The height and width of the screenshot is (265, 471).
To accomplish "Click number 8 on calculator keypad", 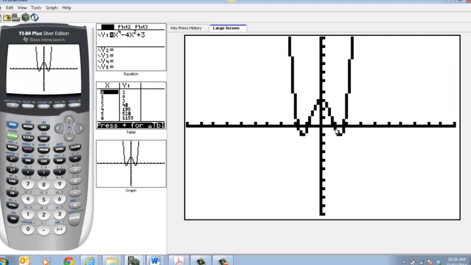I will tap(44, 185).
